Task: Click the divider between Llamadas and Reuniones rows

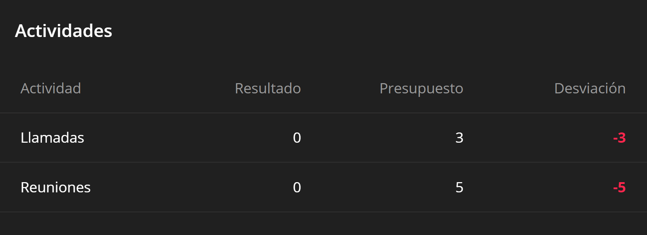Action: click(x=323, y=162)
